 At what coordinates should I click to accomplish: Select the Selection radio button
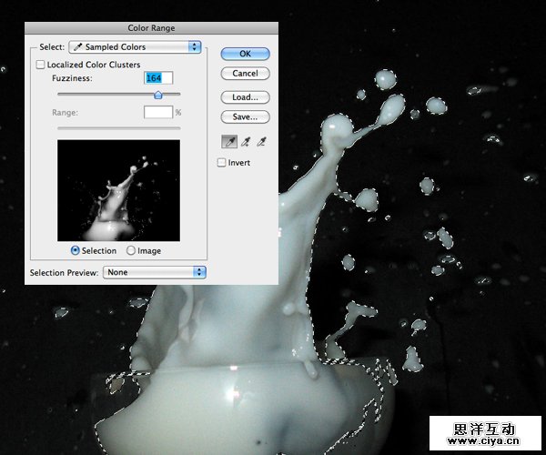pyautogui.click(x=76, y=250)
